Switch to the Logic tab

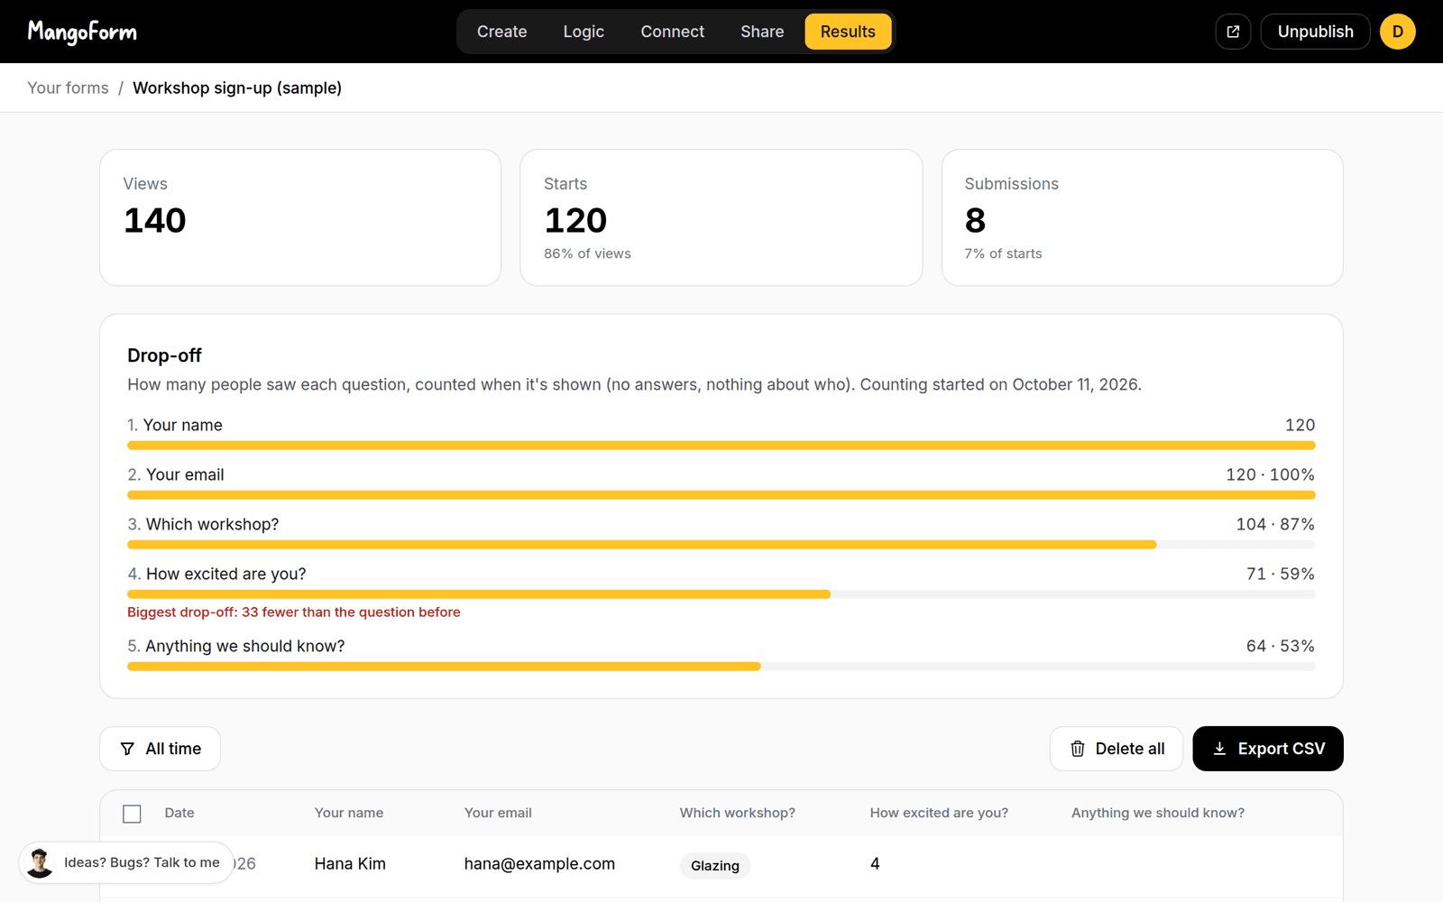tap(584, 32)
